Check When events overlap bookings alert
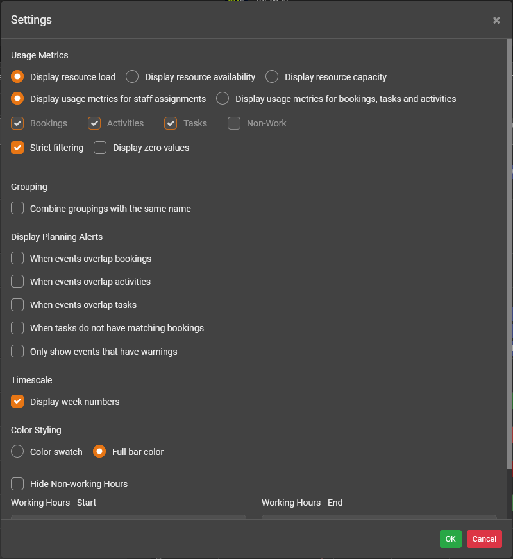This screenshot has width=513, height=559. (x=18, y=259)
